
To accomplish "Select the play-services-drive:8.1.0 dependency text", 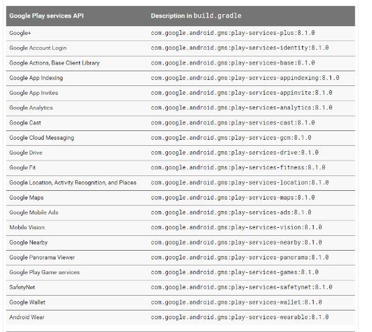I will point(234,153).
